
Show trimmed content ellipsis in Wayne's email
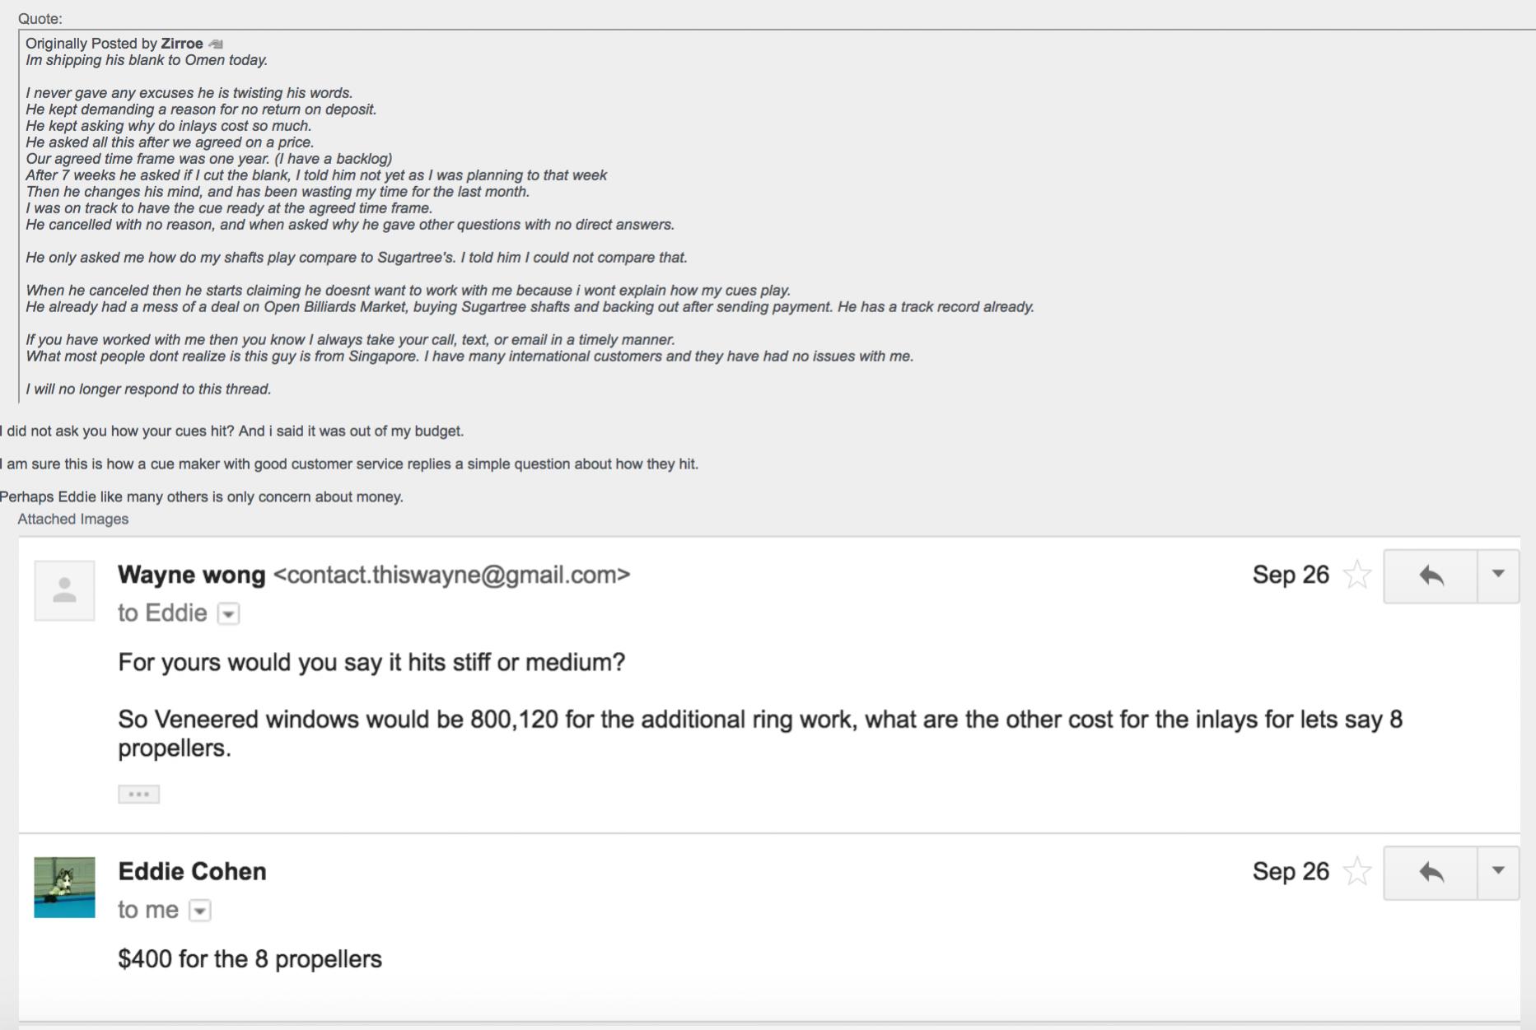[138, 795]
